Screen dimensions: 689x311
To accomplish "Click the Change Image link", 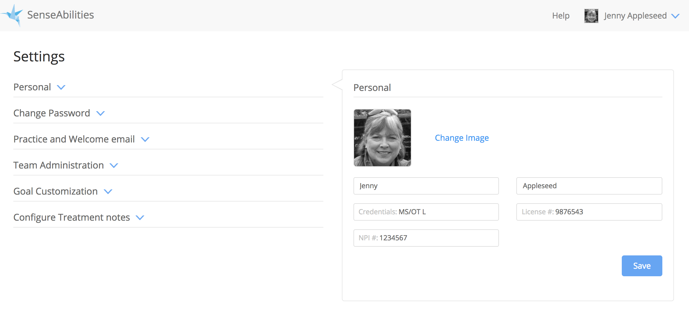I will (462, 138).
